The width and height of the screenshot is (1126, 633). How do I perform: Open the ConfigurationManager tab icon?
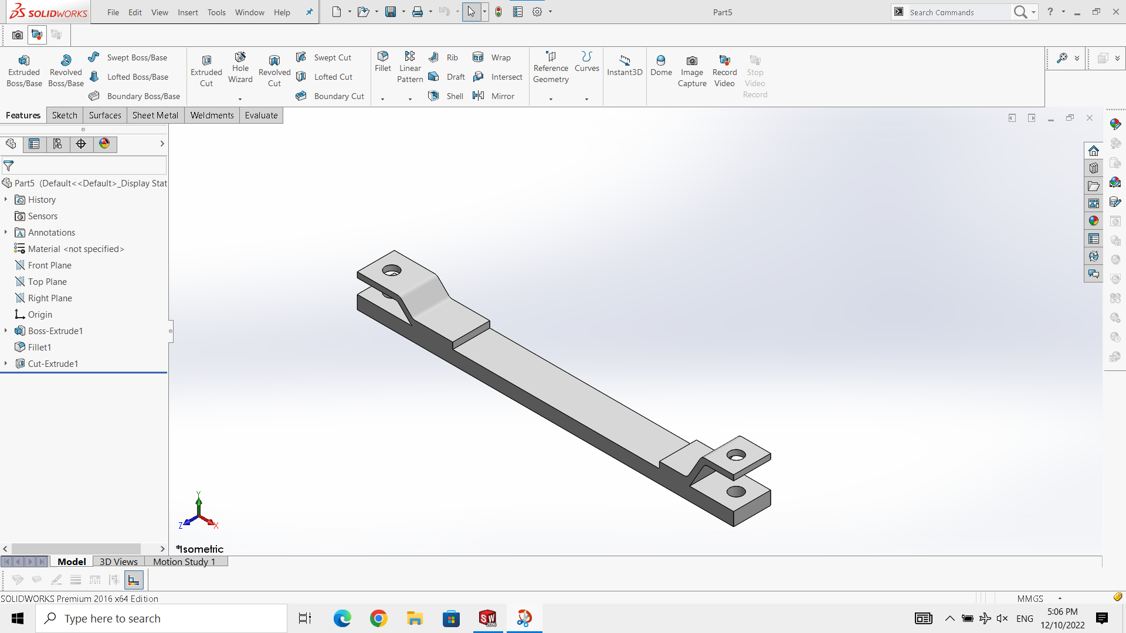click(57, 144)
